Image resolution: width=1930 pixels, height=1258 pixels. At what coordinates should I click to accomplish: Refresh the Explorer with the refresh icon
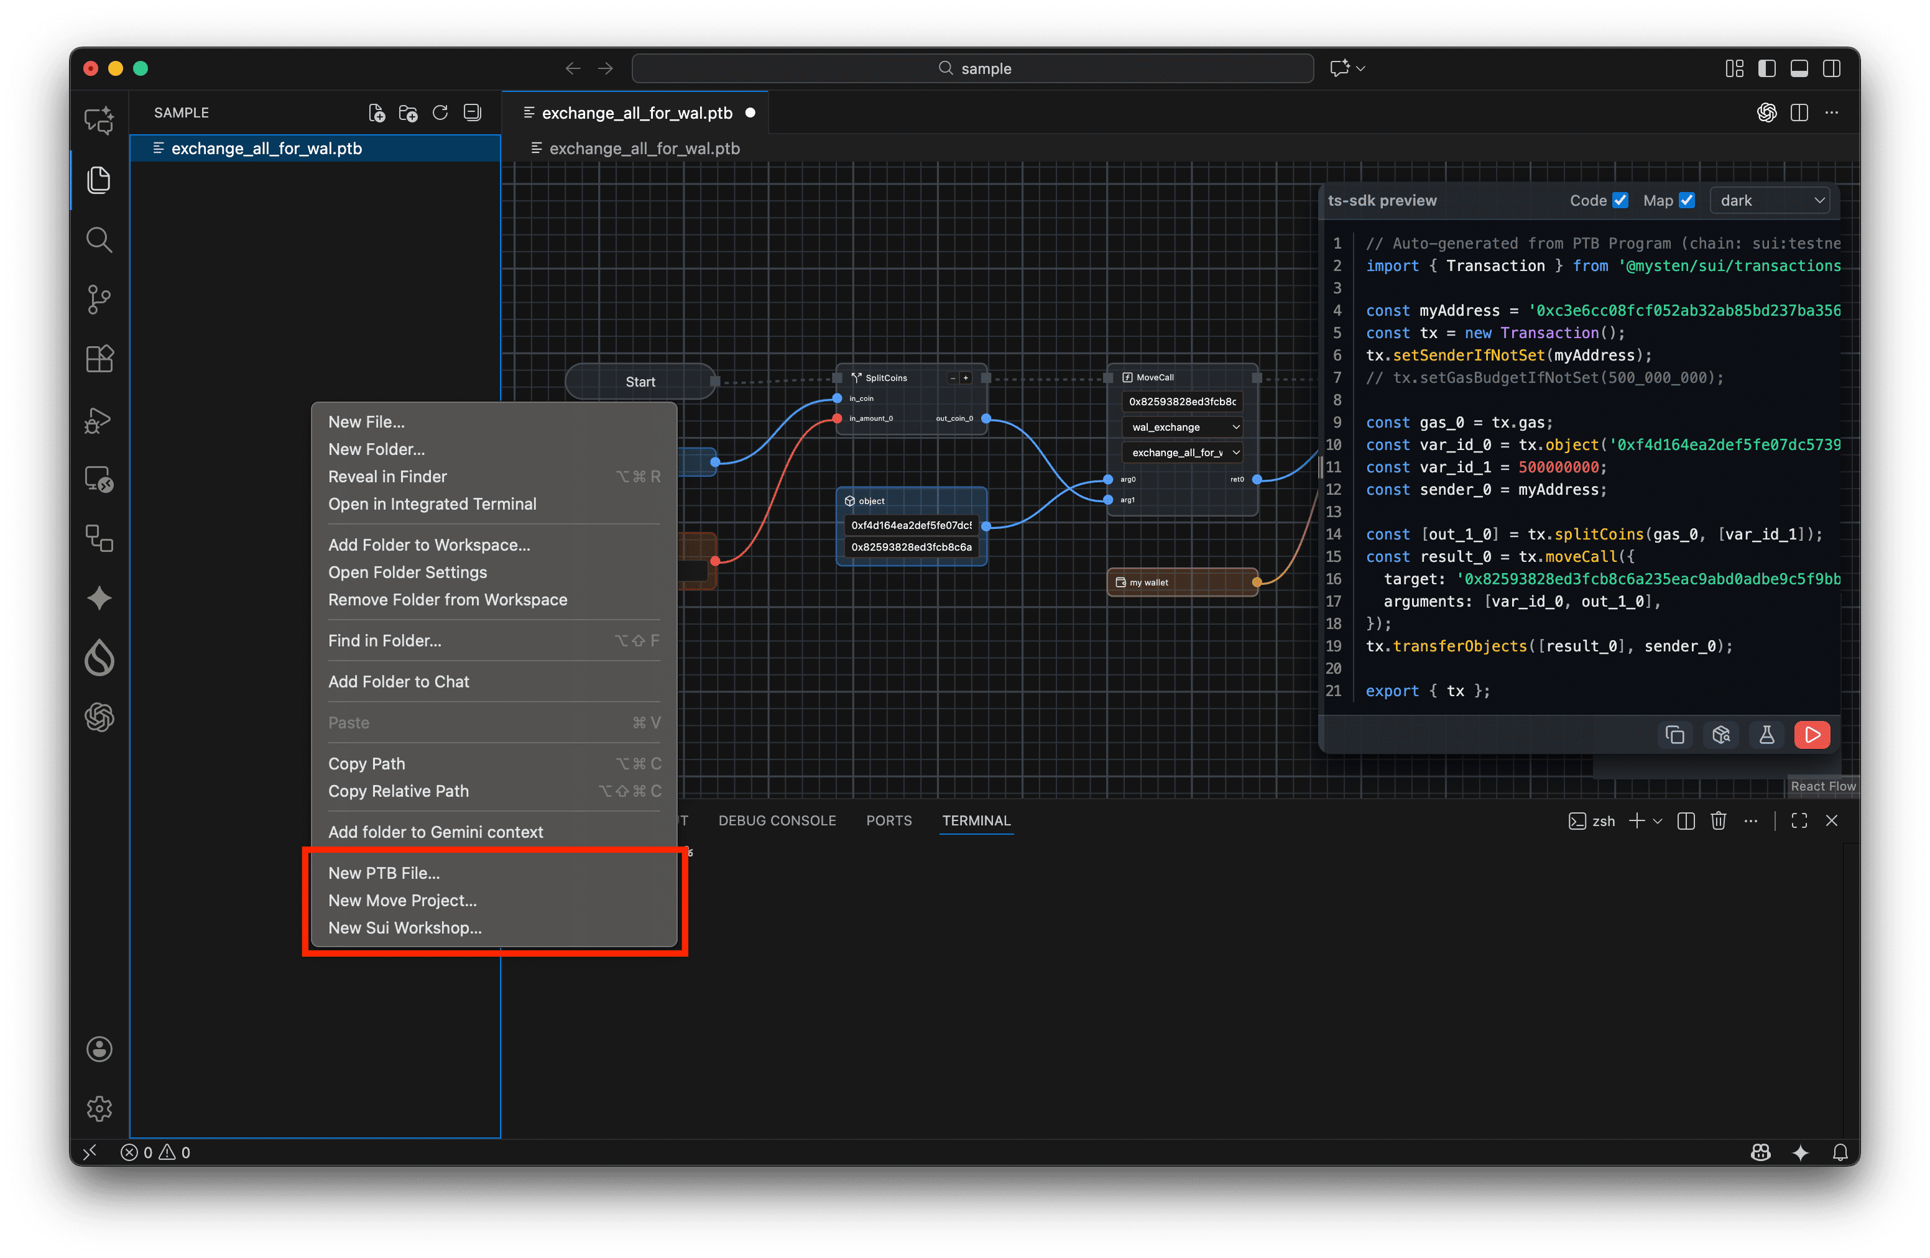point(440,112)
